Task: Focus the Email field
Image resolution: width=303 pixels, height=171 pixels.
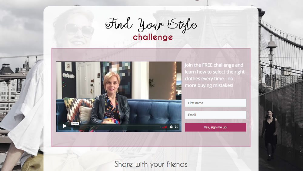Action: [x=215, y=115]
